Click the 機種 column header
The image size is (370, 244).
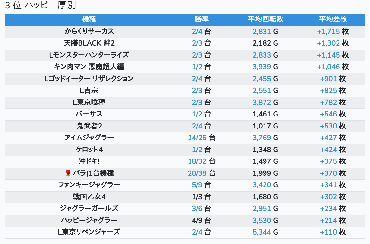pyautogui.click(x=89, y=19)
